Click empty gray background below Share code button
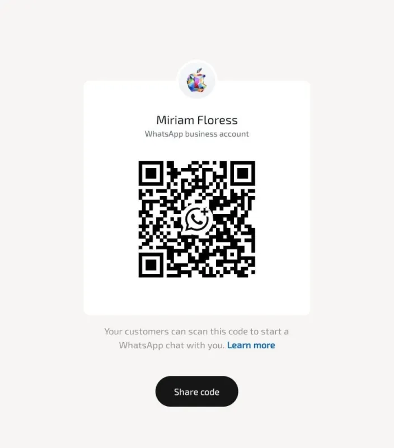This screenshot has width=394, height=448. (196, 428)
